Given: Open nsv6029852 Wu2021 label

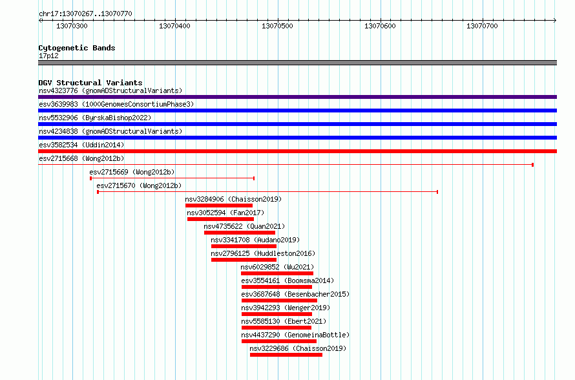Looking at the screenshot, I should pos(277,267).
